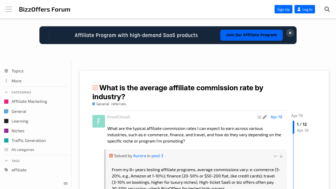Click the Sign Up button
Screen dimensions: 336x189
283,9
